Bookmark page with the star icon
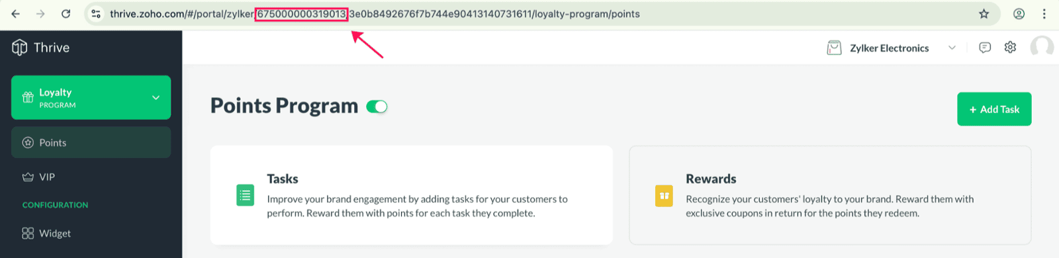Image resolution: width=1059 pixels, height=258 pixels. point(984,14)
